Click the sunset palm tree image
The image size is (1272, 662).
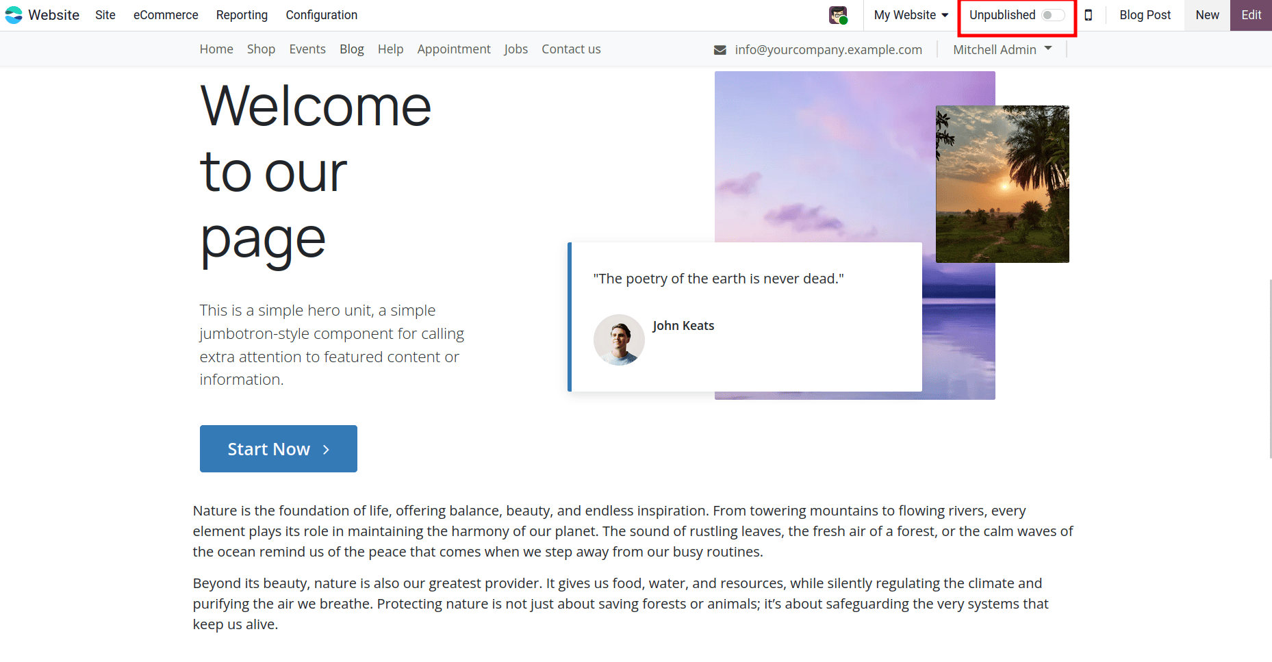tap(1002, 183)
